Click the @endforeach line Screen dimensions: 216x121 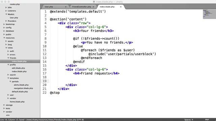pos(91,58)
